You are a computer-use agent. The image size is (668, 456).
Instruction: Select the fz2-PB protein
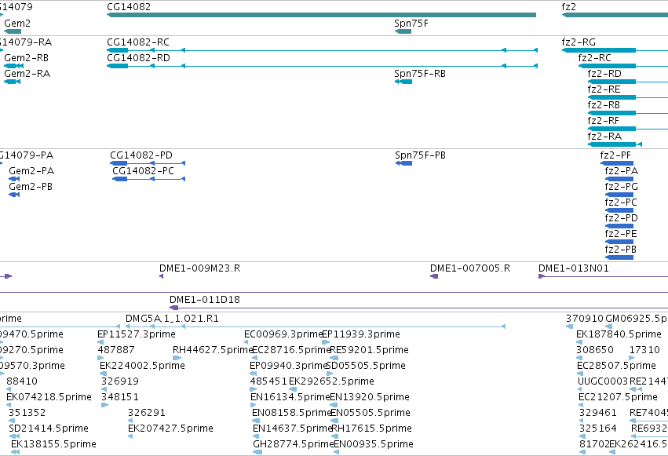(x=619, y=257)
